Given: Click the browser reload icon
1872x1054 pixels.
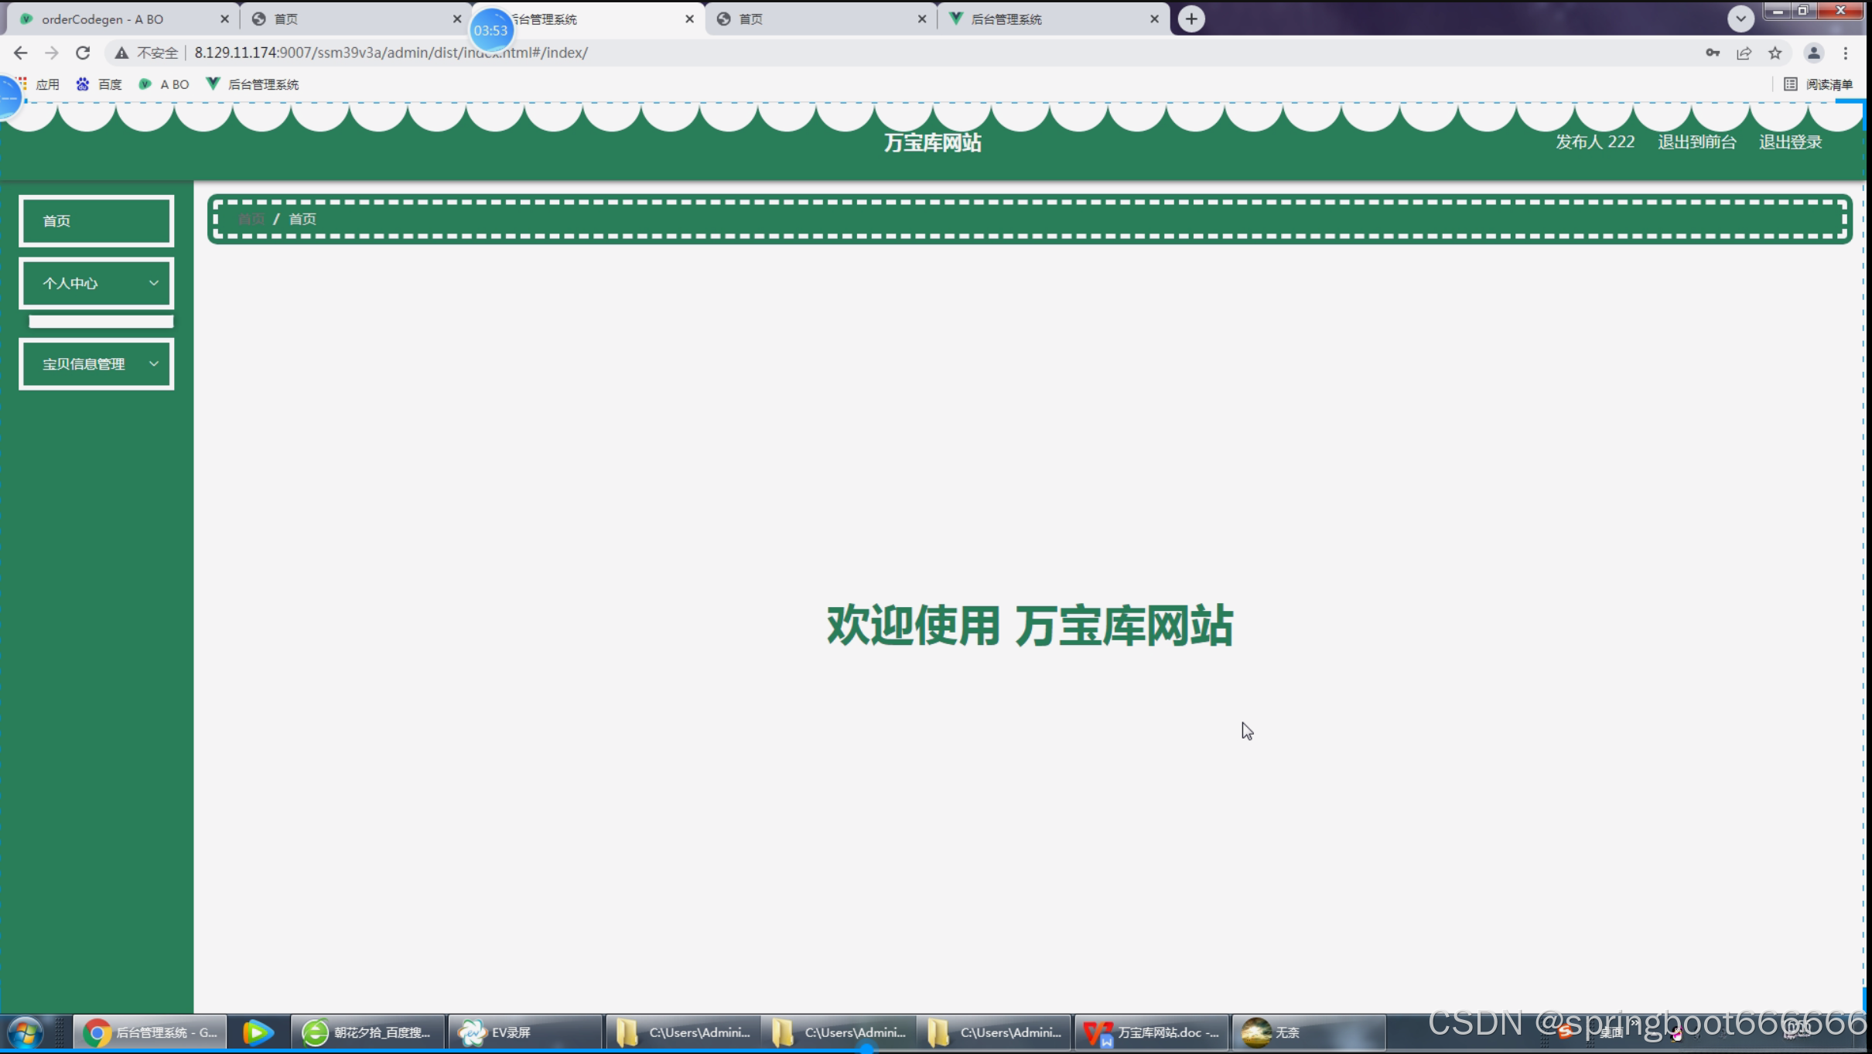Looking at the screenshot, I should click(x=83, y=53).
